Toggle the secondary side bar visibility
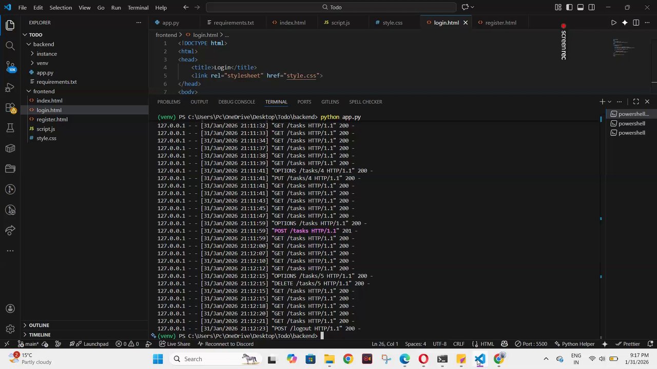 (x=592, y=7)
